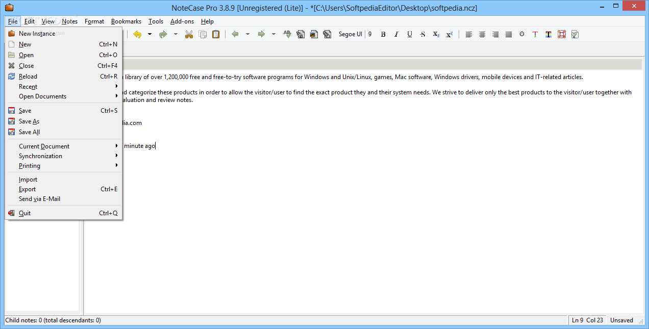Choose Close from the File menu
This screenshot has width=649, height=329.
point(64,66)
